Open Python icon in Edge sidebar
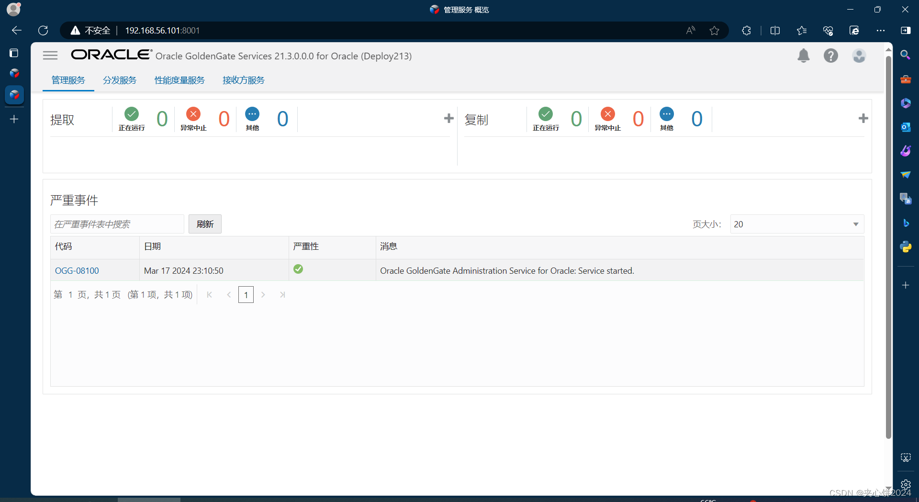The width and height of the screenshot is (919, 502). 906,247
